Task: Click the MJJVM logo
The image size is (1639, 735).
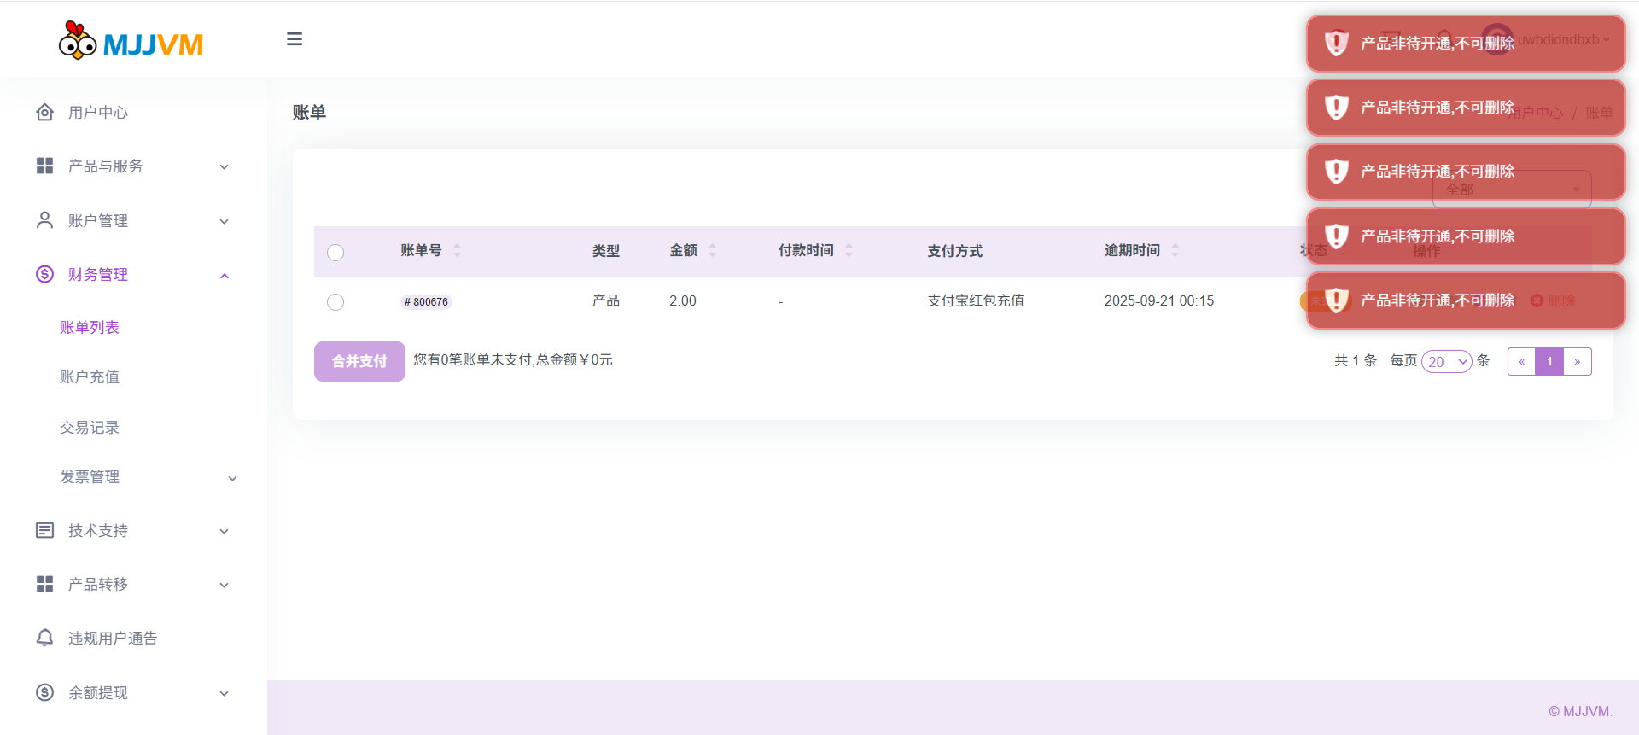Action: (x=131, y=40)
